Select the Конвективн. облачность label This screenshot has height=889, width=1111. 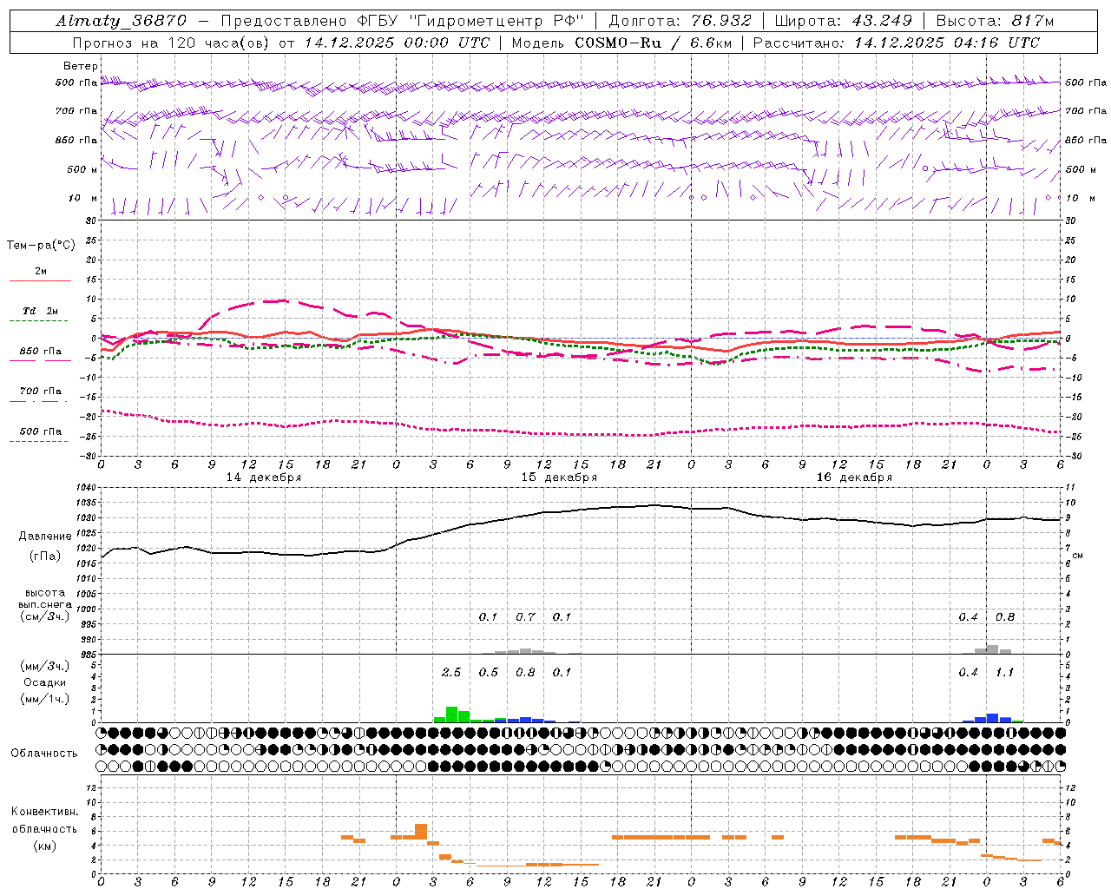[x=44, y=828]
